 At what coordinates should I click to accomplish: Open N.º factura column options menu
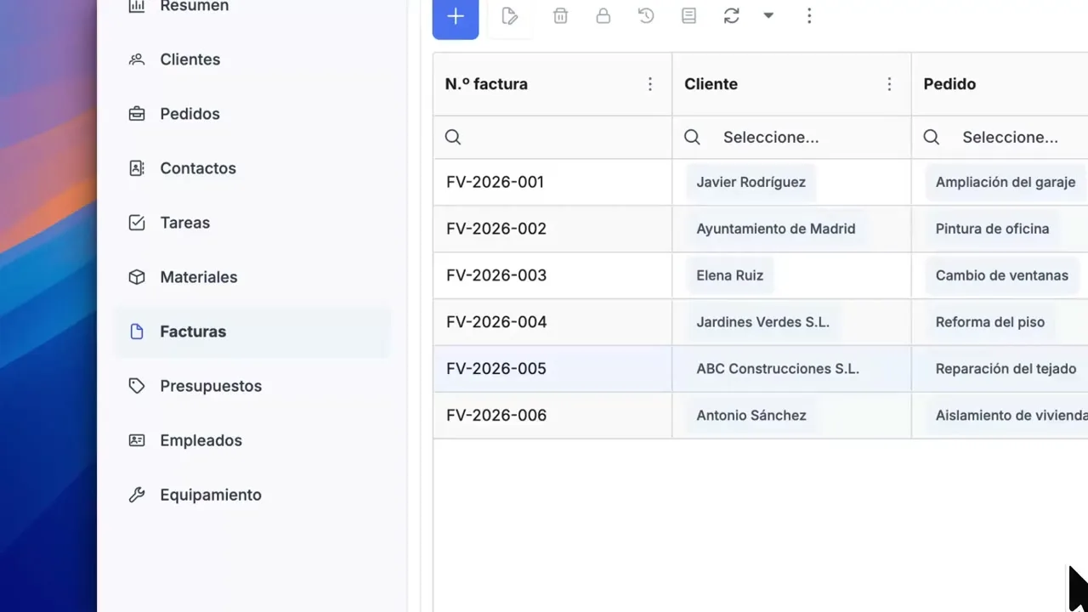coord(650,84)
